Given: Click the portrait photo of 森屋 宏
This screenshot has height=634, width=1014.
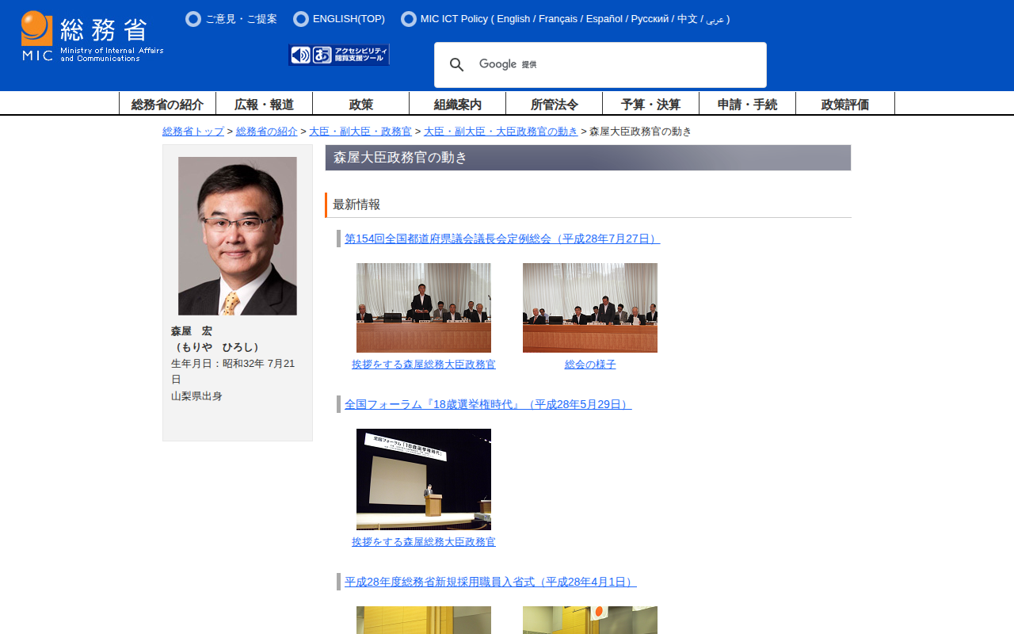Looking at the screenshot, I should point(238,236).
